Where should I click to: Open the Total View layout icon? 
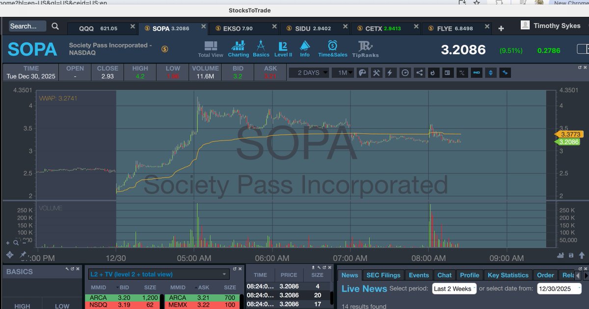211,47
